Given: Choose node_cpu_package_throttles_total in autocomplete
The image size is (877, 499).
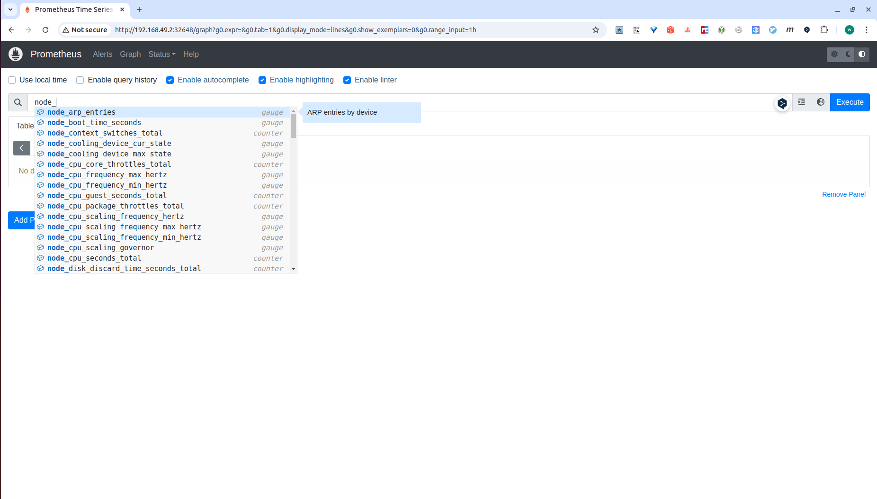Looking at the screenshot, I should tap(162, 206).
